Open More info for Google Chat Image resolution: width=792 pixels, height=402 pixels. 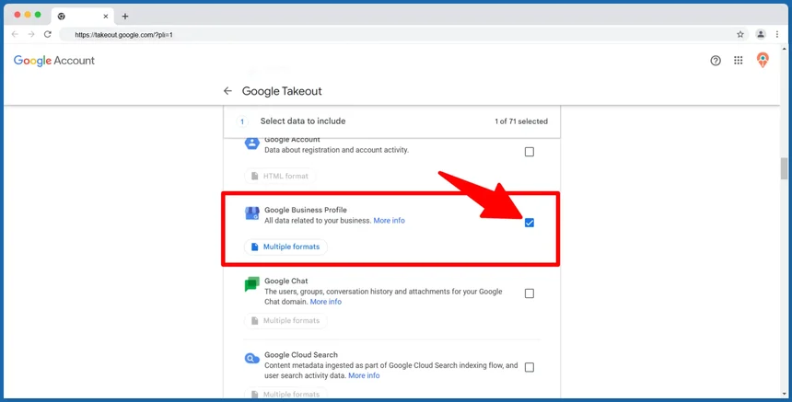coord(326,302)
